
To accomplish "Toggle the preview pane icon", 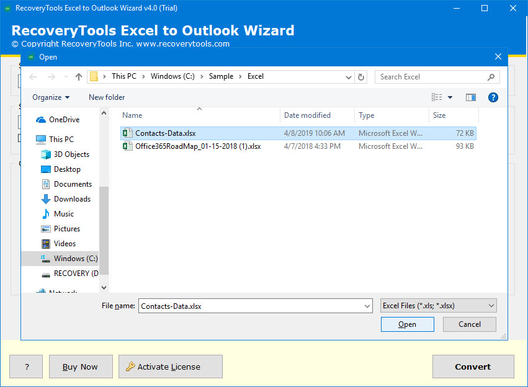I will tap(470, 97).
